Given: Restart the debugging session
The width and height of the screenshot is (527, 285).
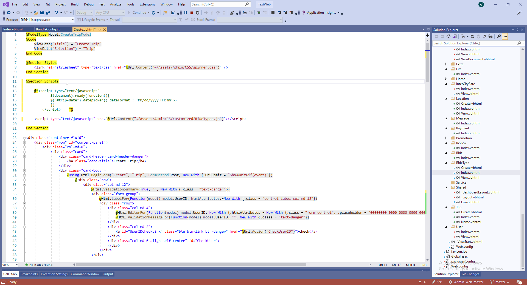Looking at the screenshot, I should (x=198, y=13).
